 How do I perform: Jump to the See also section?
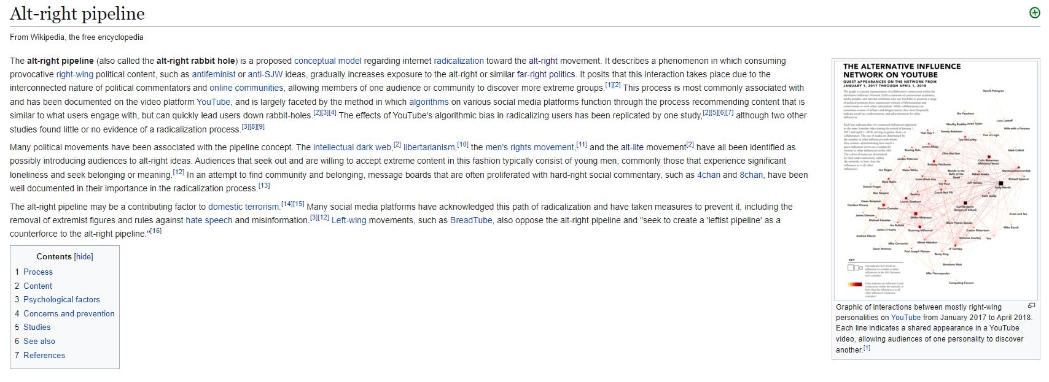click(x=39, y=342)
